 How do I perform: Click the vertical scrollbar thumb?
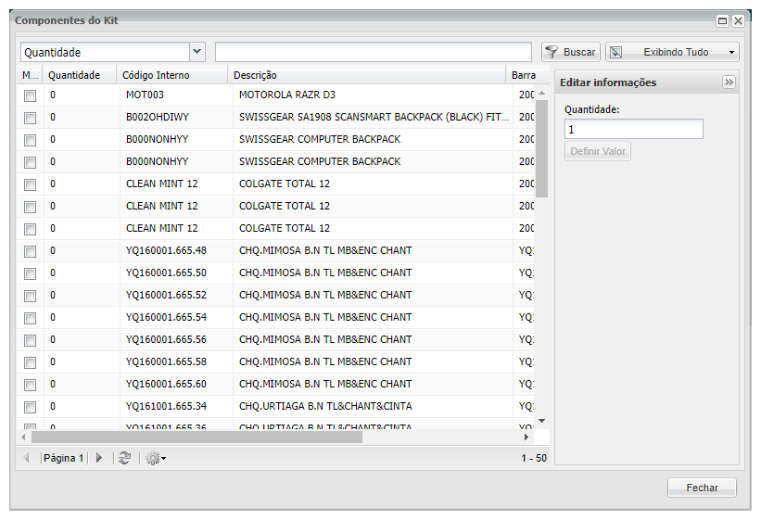click(x=541, y=148)
